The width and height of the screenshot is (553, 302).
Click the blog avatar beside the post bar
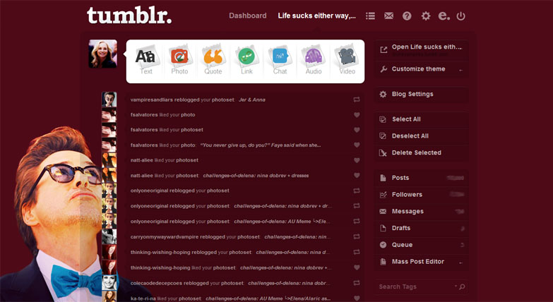[103, 54]
